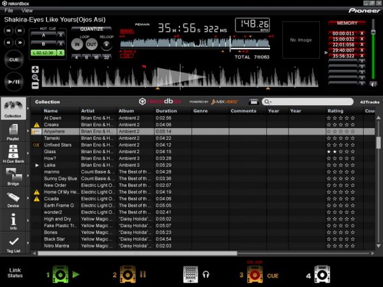Select hot cue B

[x=43, y=44]
